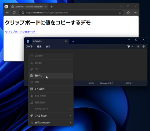Click the paste clipboard icon in context menu

pos(31,76)
